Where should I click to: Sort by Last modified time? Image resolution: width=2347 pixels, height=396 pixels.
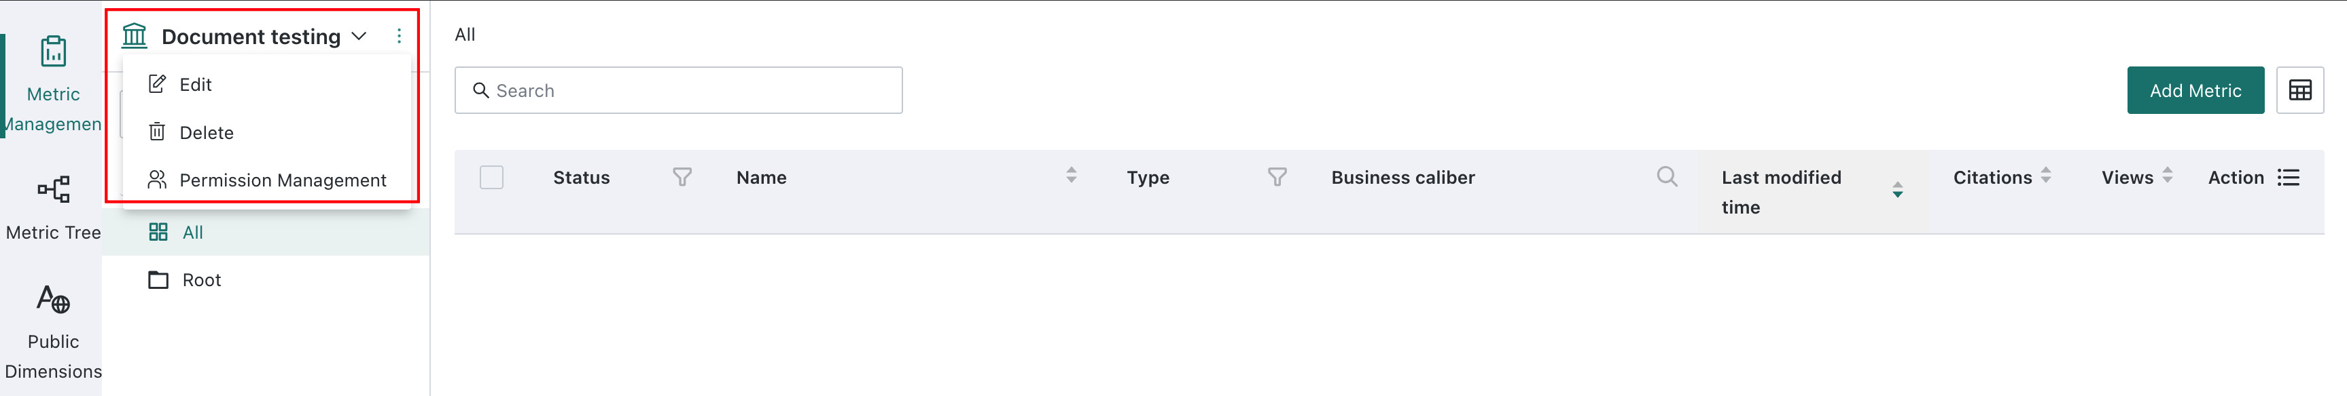pyautogui.click(x=1897, y=190)
